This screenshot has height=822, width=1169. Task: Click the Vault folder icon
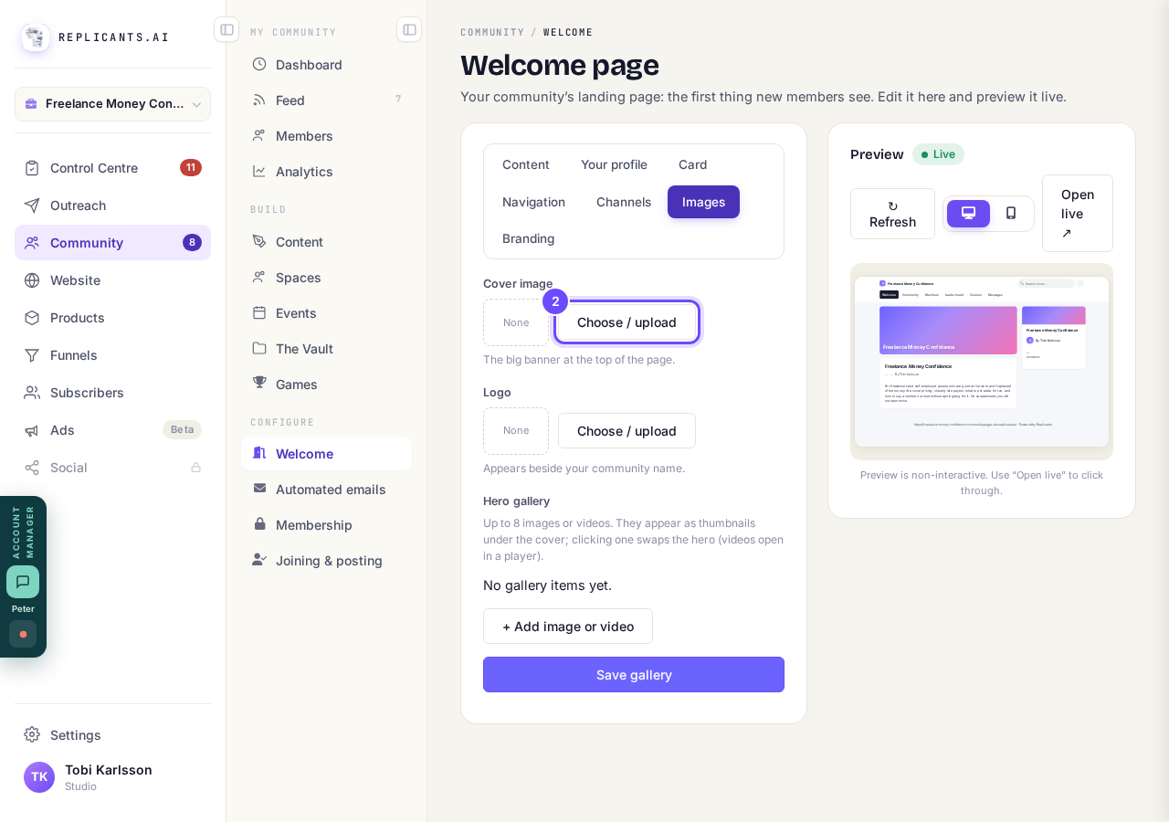pyautogui.click(x=259, y=348)
